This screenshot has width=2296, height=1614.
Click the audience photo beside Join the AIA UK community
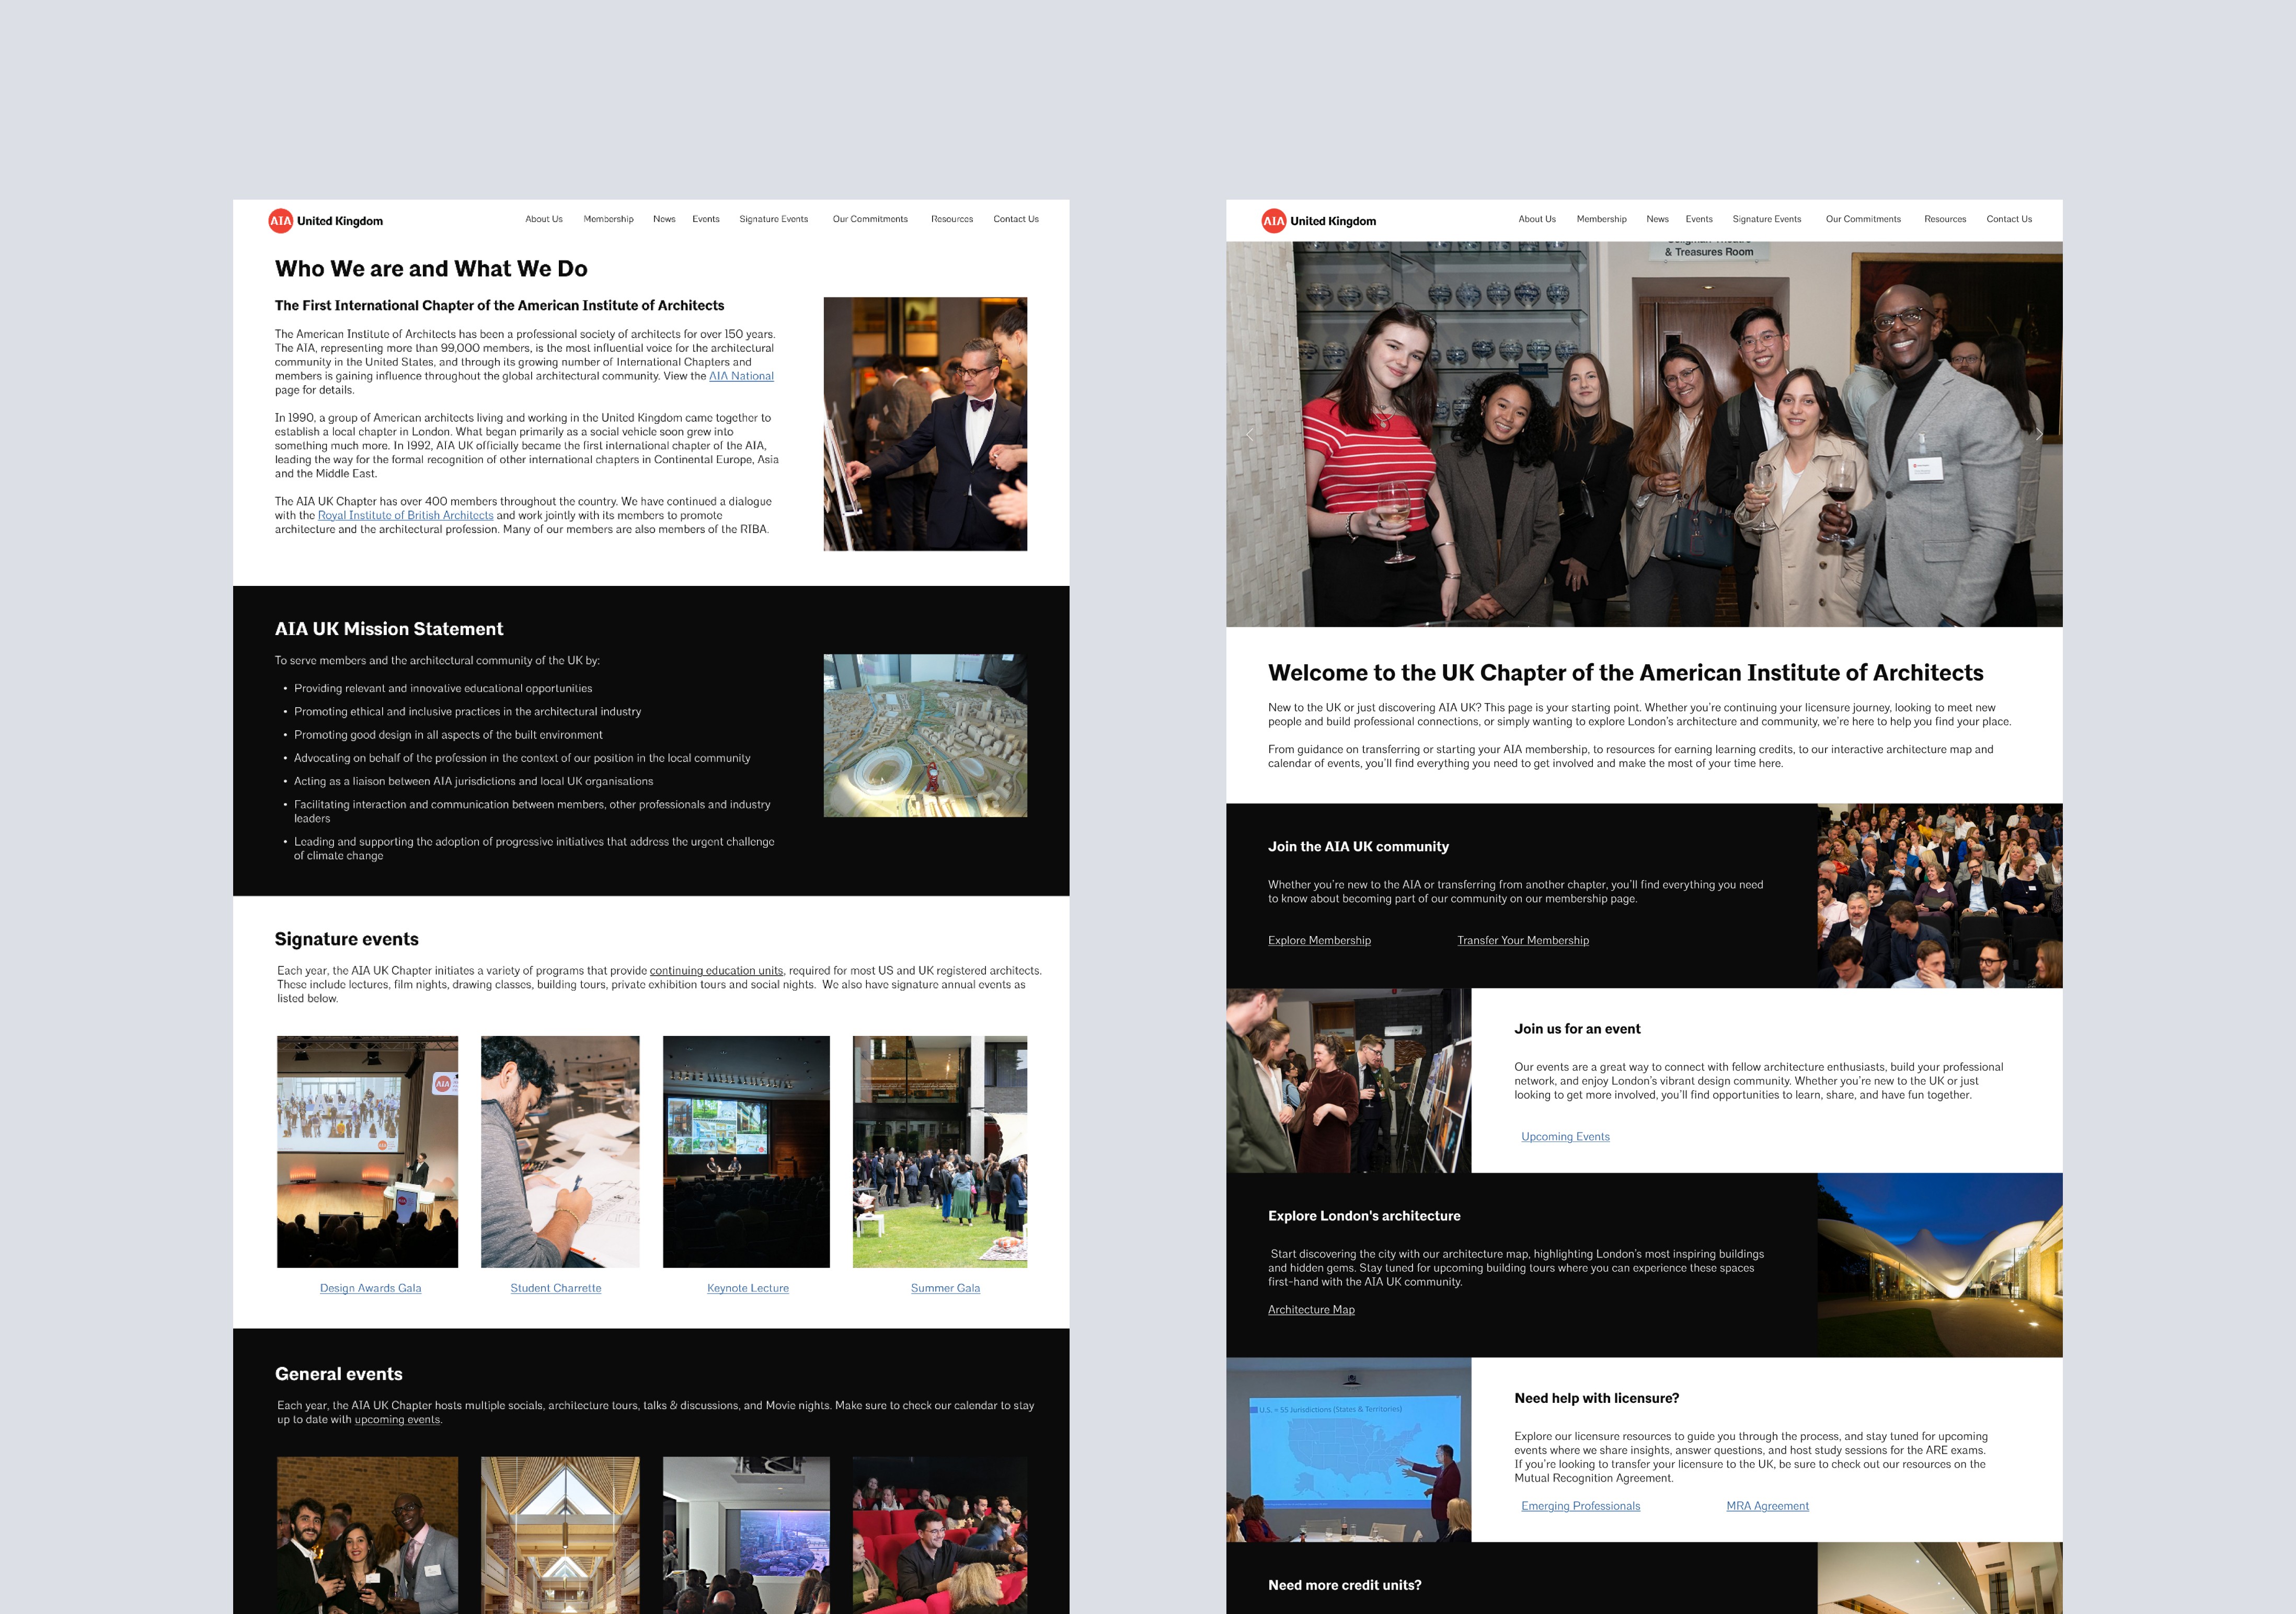[1940, 896]
